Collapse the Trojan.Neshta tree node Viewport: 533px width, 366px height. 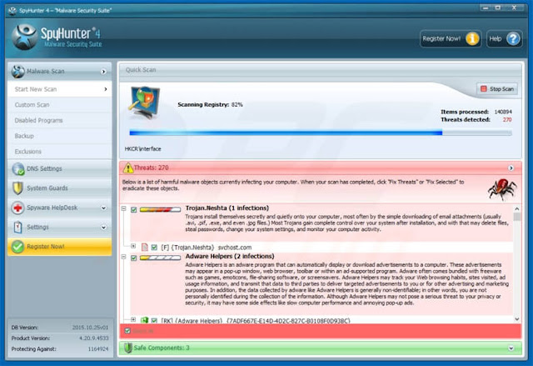(124, 208)
